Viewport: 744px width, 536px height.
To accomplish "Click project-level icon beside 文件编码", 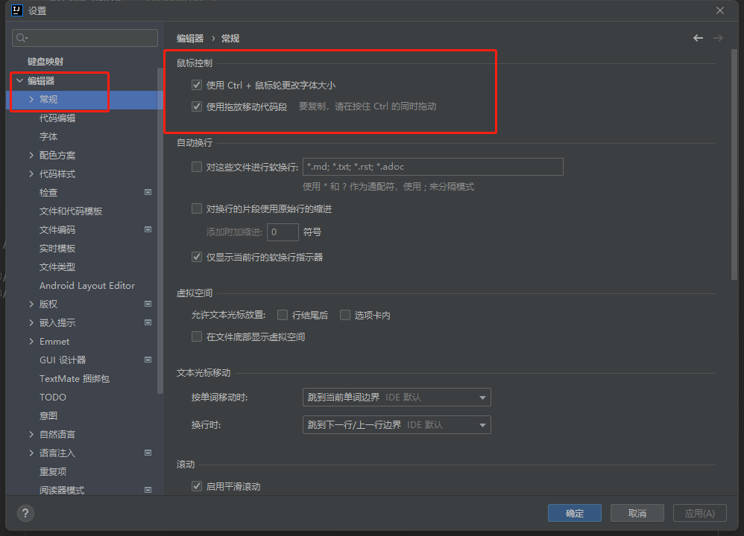I will pyautogui.click(x=148, y=229).
